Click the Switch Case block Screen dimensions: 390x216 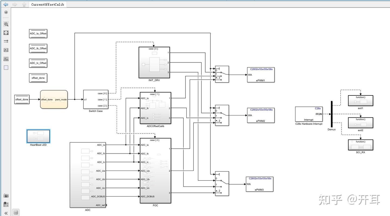click(95, 99)
